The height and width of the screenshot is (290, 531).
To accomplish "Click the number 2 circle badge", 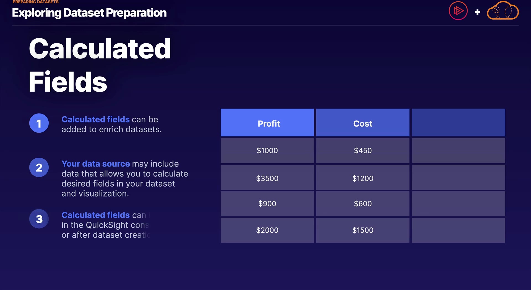I will [x=39, y=168].
